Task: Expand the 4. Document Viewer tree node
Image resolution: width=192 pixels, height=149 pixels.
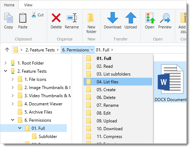Action: 12,104
